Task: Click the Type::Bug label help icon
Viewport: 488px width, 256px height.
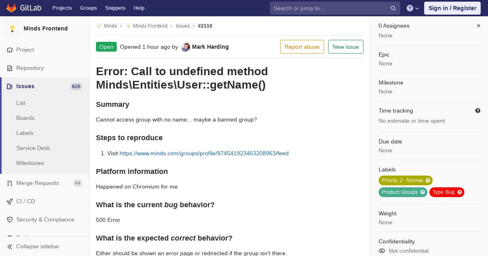Action: [x=460, y=192]
